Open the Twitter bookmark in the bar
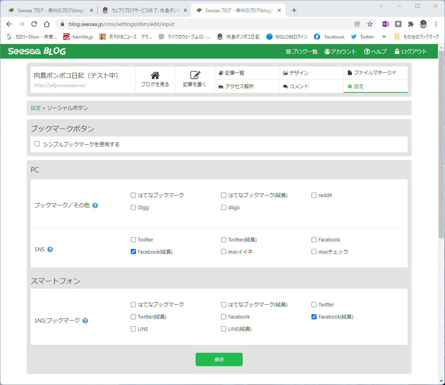 (363, 37)
